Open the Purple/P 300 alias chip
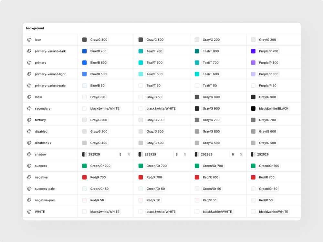The width and height of the screenshot is (323, 242). click(269, 74)
